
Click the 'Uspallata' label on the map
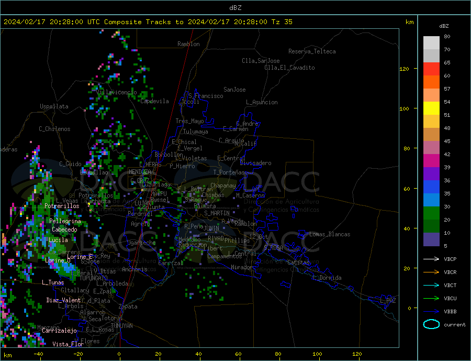[54, 106]
